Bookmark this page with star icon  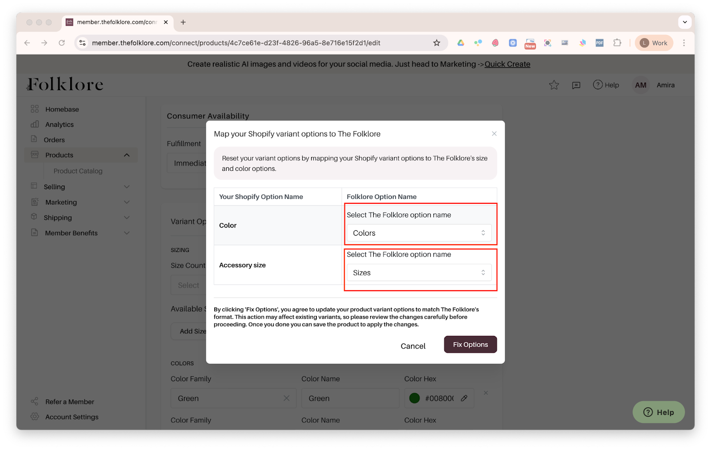click(436, 43)
